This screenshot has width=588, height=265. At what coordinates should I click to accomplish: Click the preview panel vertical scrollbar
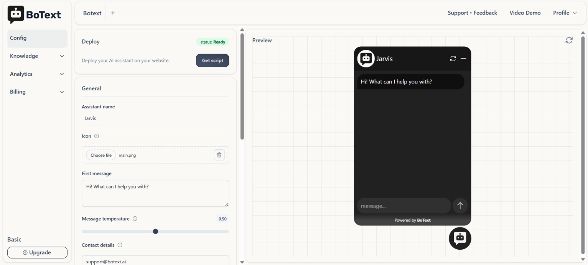tap(583, 146)
